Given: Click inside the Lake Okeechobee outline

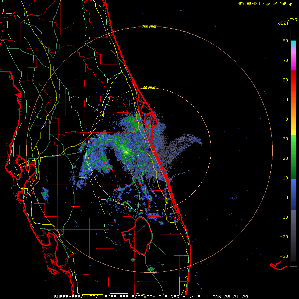Looking at the screenshot, I should click(x=142, y=236).
